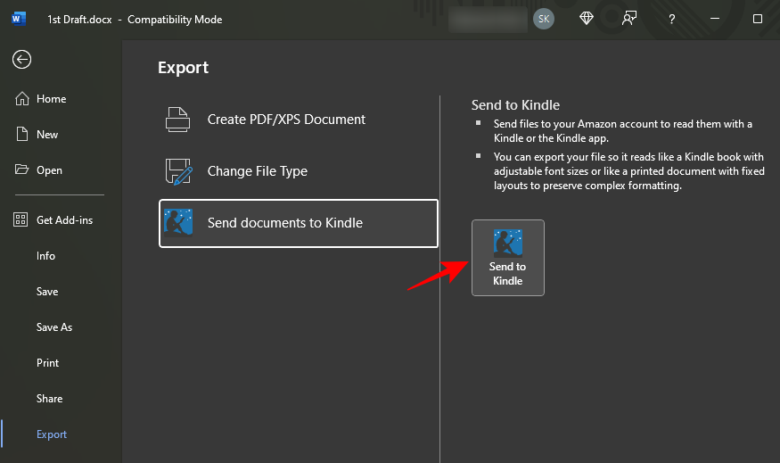The height and width of the screenshot is (463, 780).
Task: Open the Share option
Action: coord(49,398)
